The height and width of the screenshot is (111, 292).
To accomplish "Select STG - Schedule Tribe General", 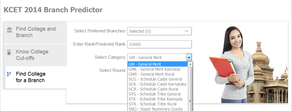I will click(157, 94).
